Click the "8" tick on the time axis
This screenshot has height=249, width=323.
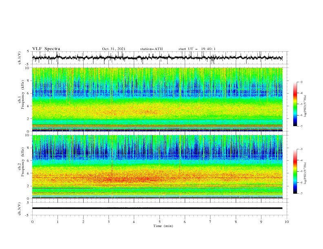236,222
